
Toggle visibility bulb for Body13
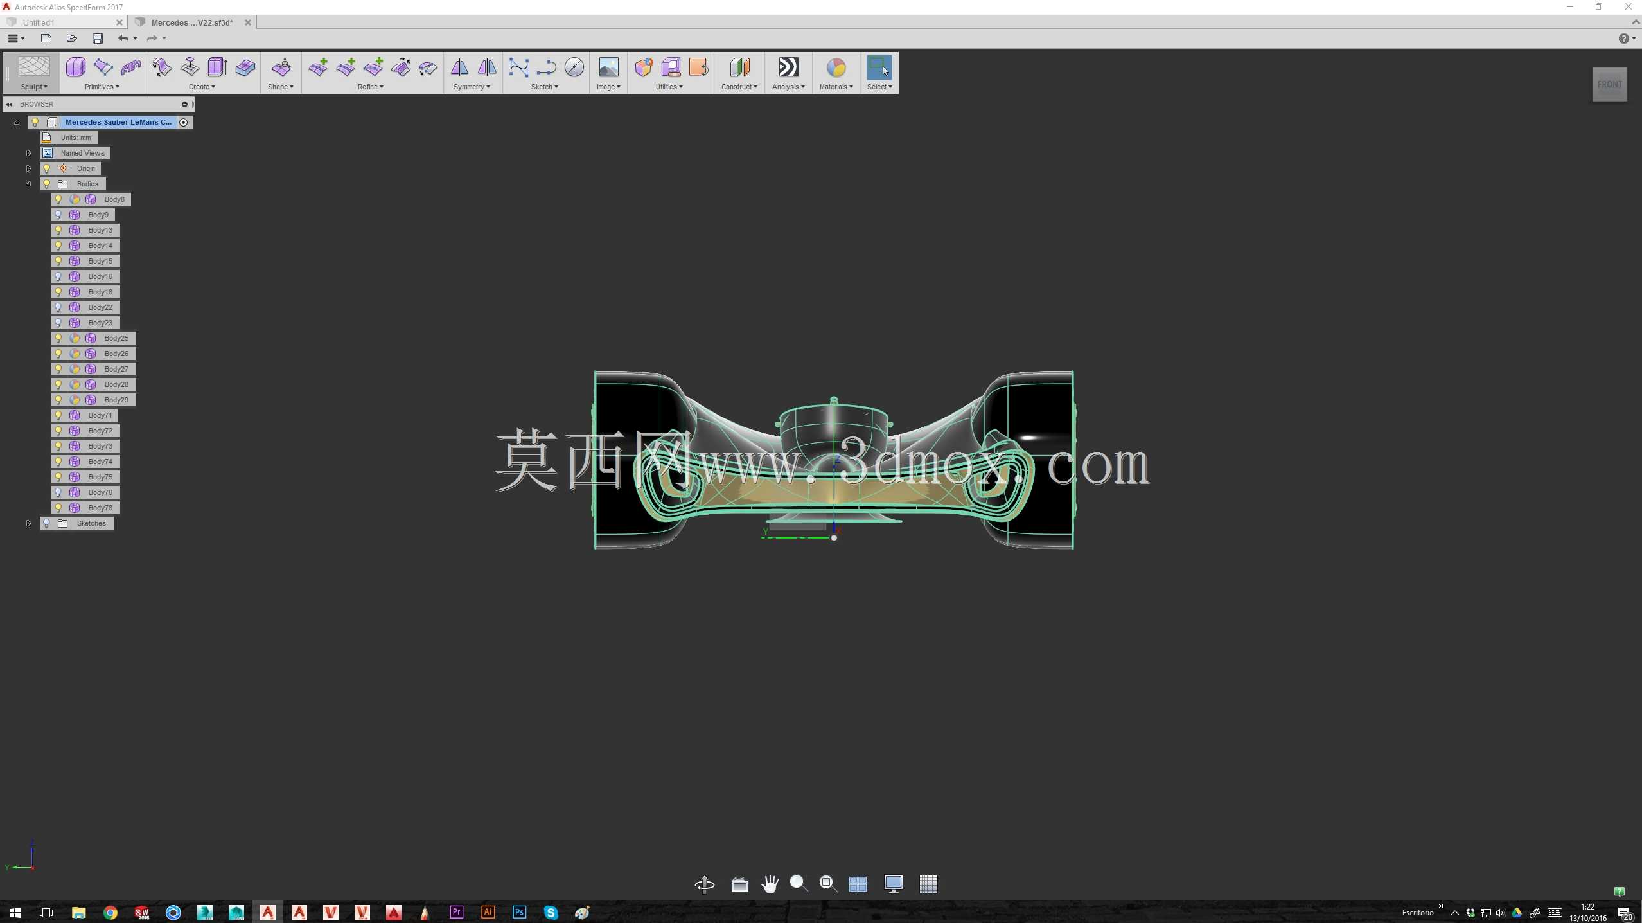coord(58,230)
